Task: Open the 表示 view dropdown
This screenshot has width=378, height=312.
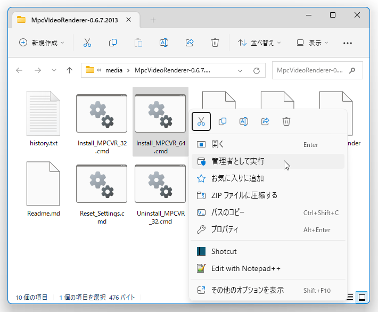Action: point(313,43)
